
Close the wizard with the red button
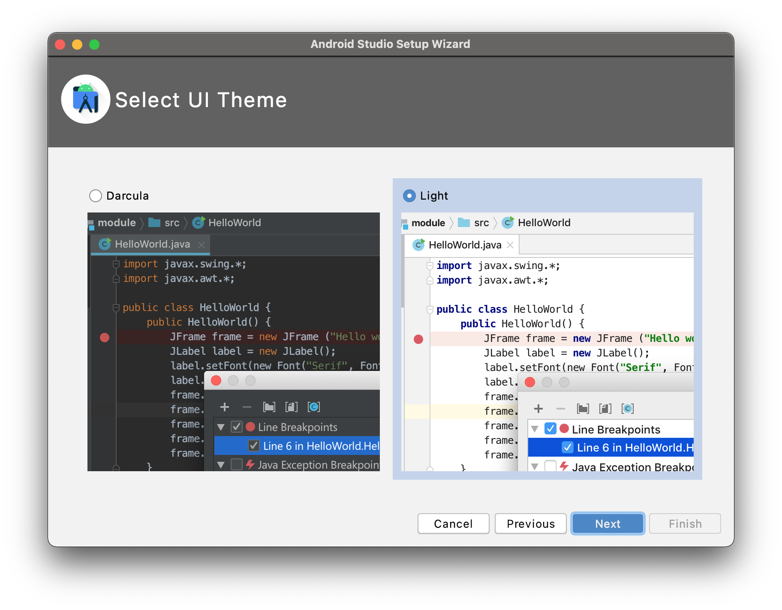click(60, 45)
